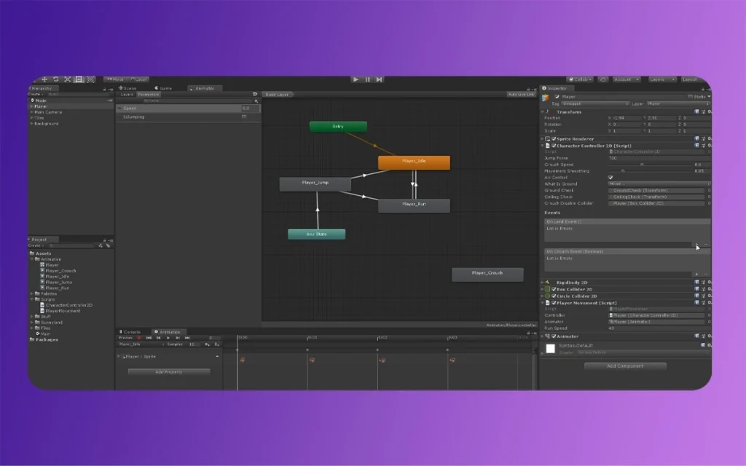Screen dimensions: 746x466
Task: Adjust the Movement Smoothing slider
Action: [x=623, y=171]
